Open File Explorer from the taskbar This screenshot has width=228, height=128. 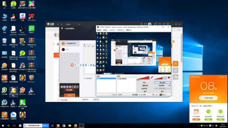point(70,126)
